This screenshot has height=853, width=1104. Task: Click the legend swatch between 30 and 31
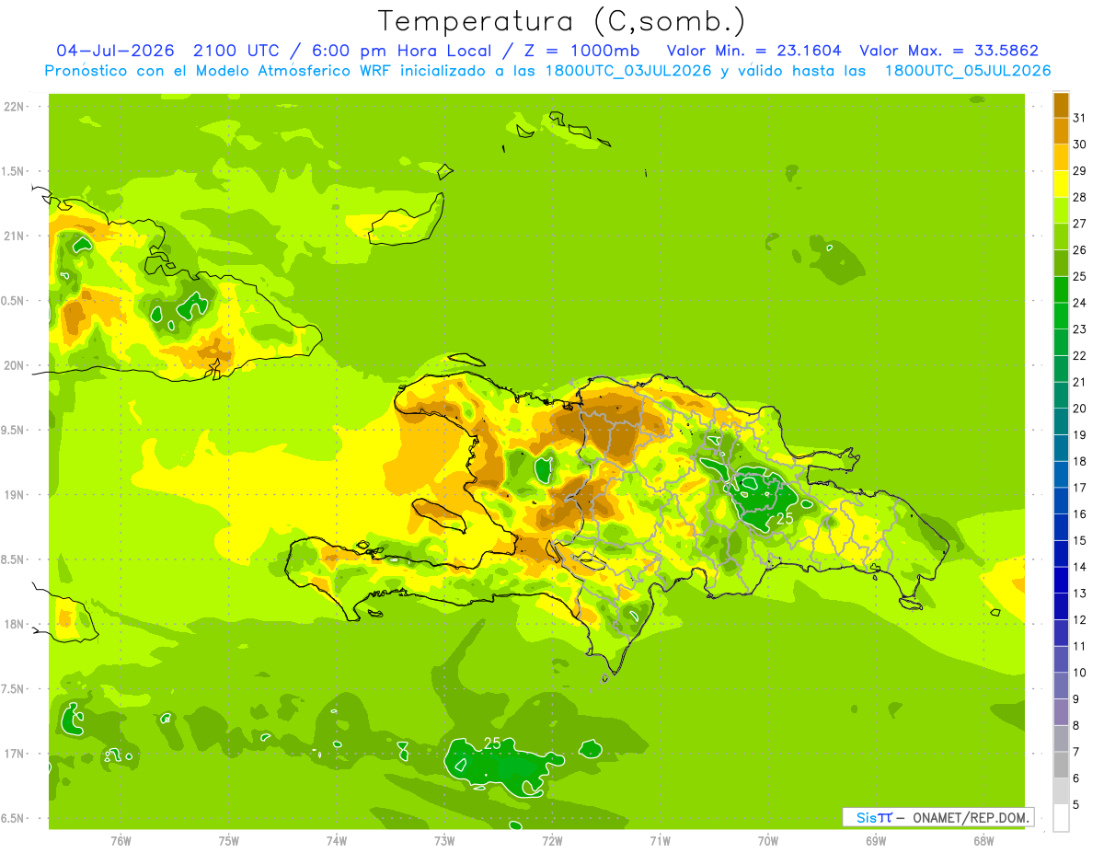[1061, 132]
